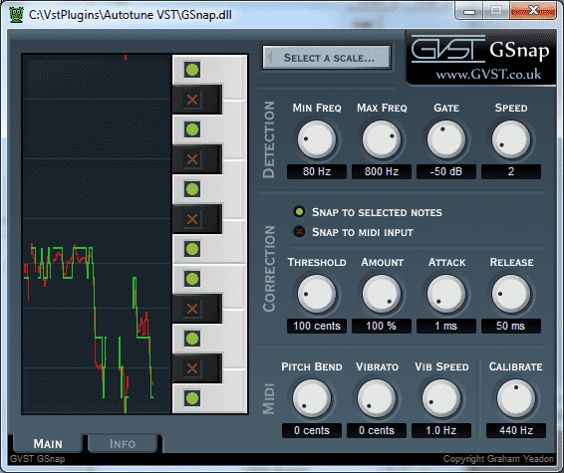This screenshot has height=473, width=564.
Task: Click the Gate knob
Action: coord(446,139)
